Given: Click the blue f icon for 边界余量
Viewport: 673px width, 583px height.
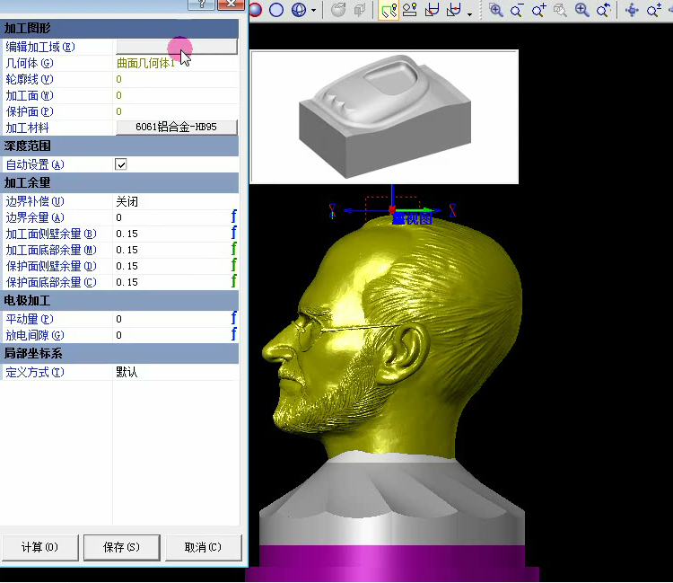Looking at the screenshot, I should point(234,216).
